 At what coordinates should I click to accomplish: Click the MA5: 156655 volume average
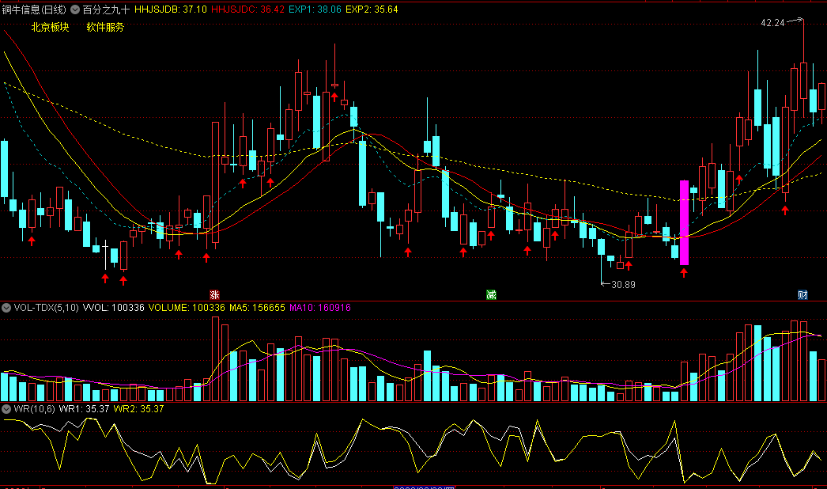click(257, 307)
